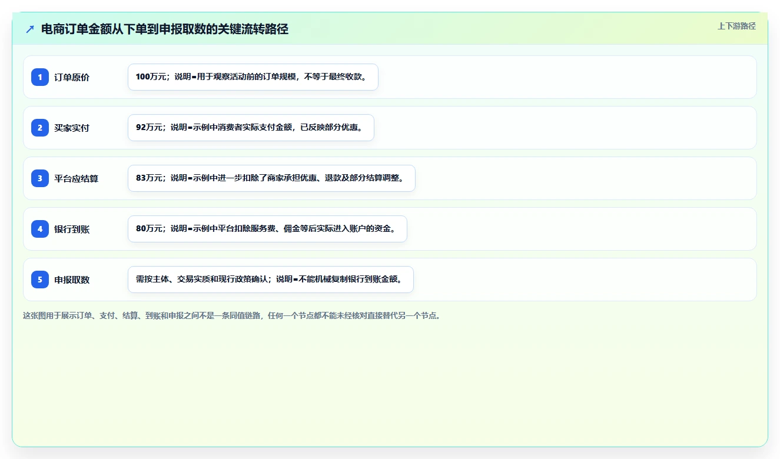Screen dimensions: 780x459
Task: Click the 92万元 description box
Action: [251, 128]
